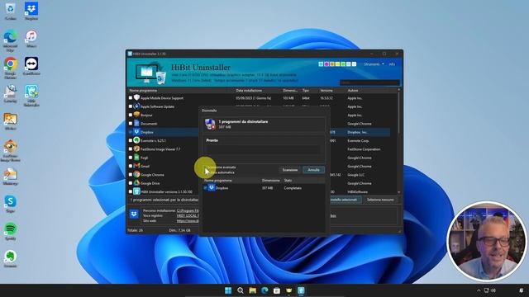This screenshot has width=529, height=297.
Task: Open Microsoft Store from the taskbar
Action: pyautogui.click(x=277, y=290)
